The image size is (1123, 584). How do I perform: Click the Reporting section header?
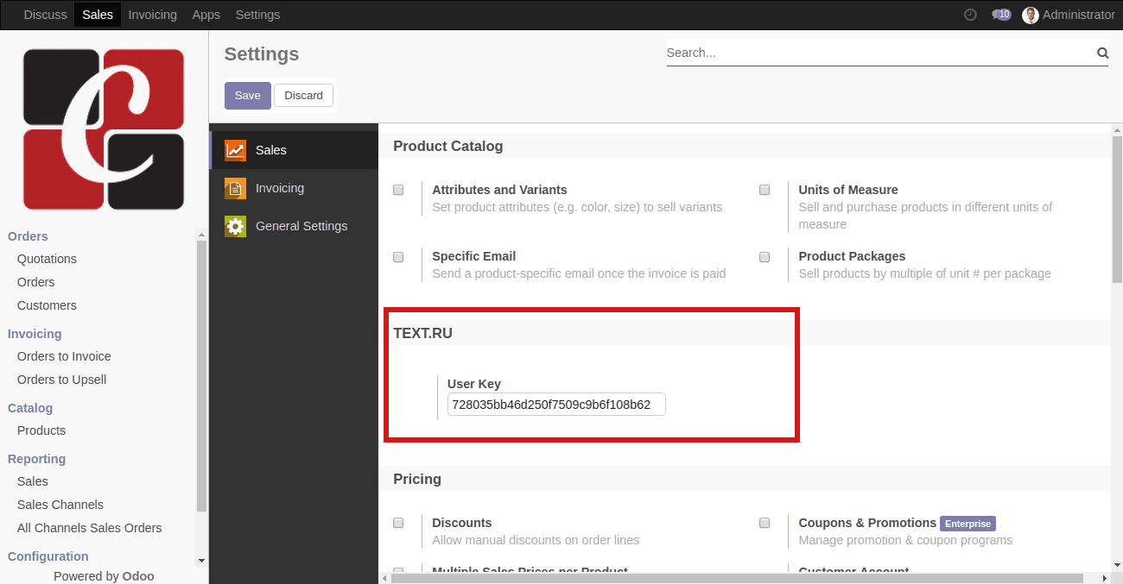[x=36, y=459]
